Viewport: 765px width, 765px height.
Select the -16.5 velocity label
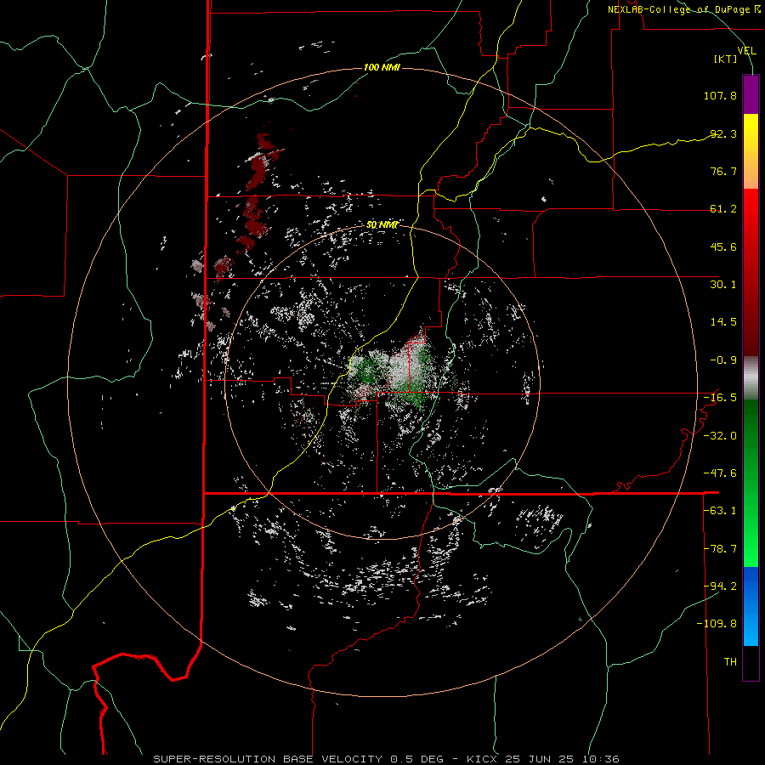[x=720, y=398]
